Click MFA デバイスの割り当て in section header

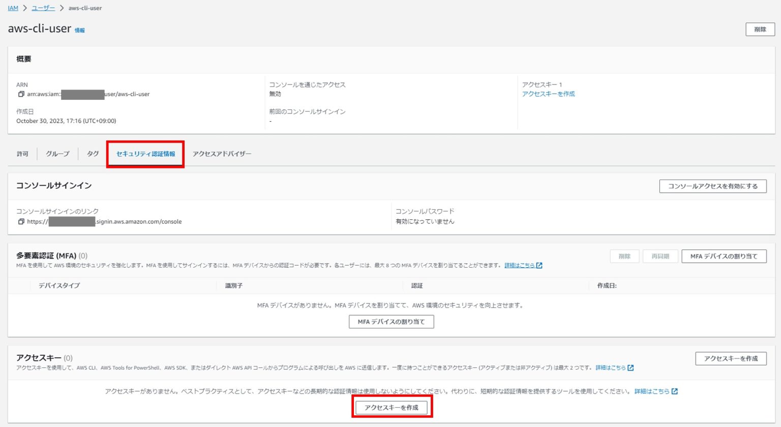725,256
